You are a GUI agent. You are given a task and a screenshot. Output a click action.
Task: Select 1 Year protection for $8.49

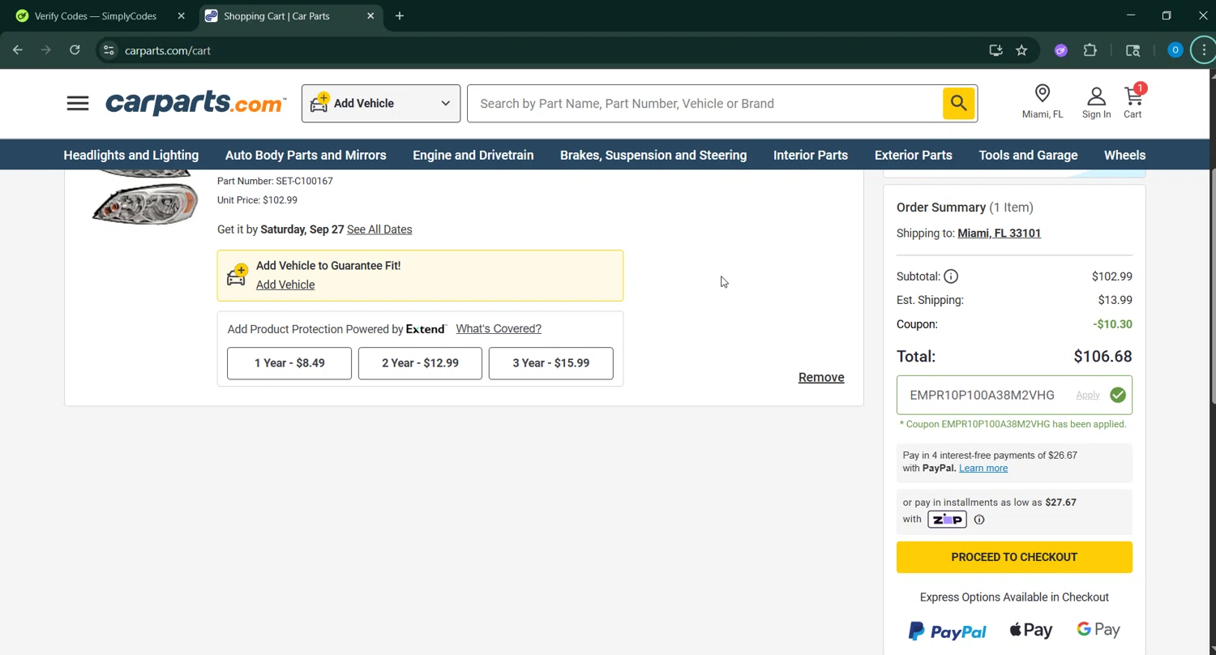click(289, 363)
